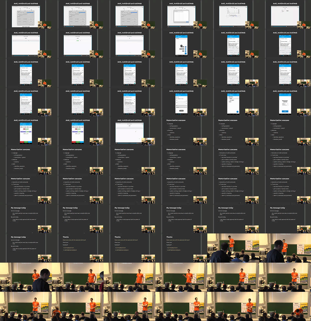Select the frame with the phone's floating action menu
The width and height of the screenshot is (311, 321).
click(x=181, y=43)
